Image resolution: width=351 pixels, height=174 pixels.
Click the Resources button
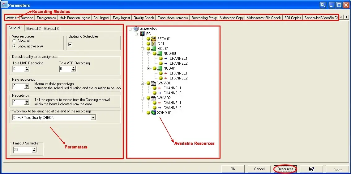pyautogui.click(x=285, y=169)
